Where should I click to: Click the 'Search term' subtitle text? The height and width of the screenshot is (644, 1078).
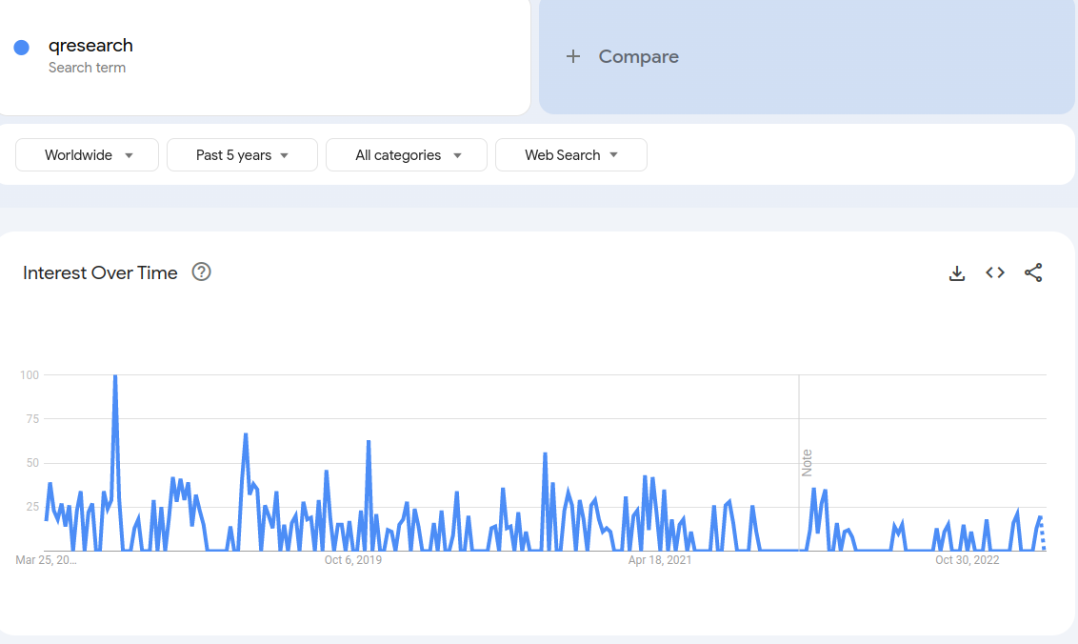click(x=88, y=68)
